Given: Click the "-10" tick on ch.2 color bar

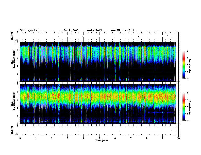Looking at the screenshot, I should pyautogui.click(x=188, y=120).
